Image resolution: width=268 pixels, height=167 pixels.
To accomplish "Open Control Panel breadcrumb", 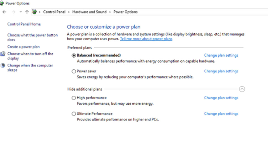I will 54,12.
